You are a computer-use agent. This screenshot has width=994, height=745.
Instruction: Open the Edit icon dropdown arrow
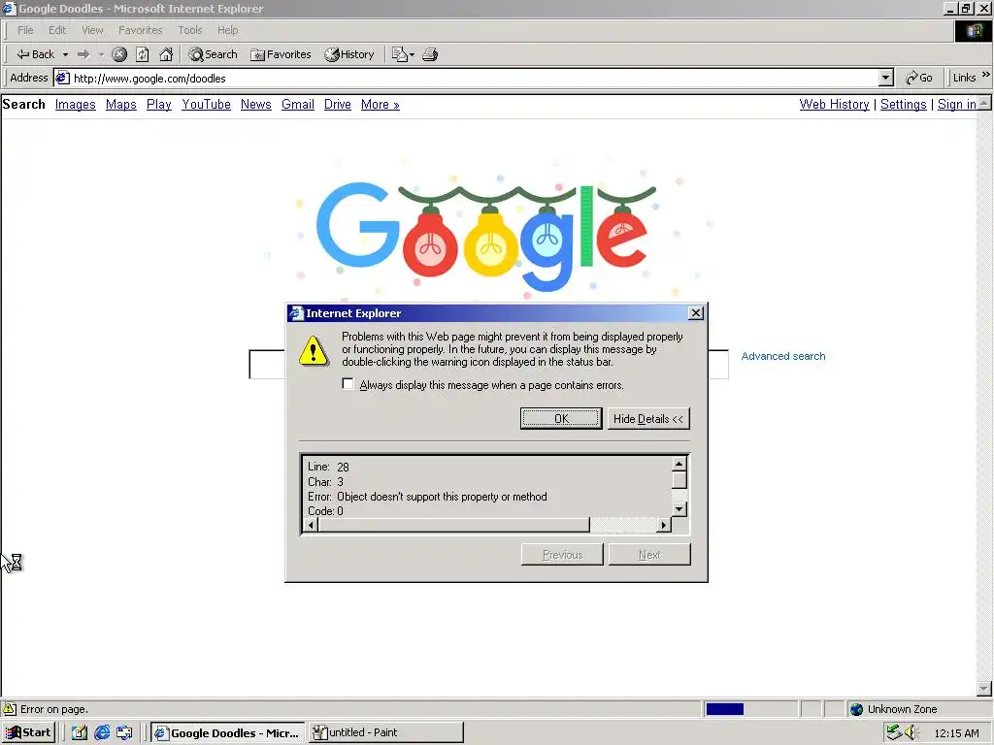pyautogui.click(x=412, y=54)
